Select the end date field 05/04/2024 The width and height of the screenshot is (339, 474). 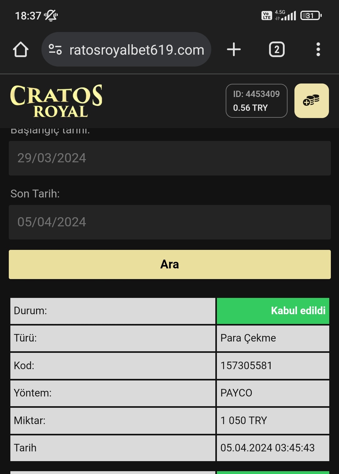[169, 222]
